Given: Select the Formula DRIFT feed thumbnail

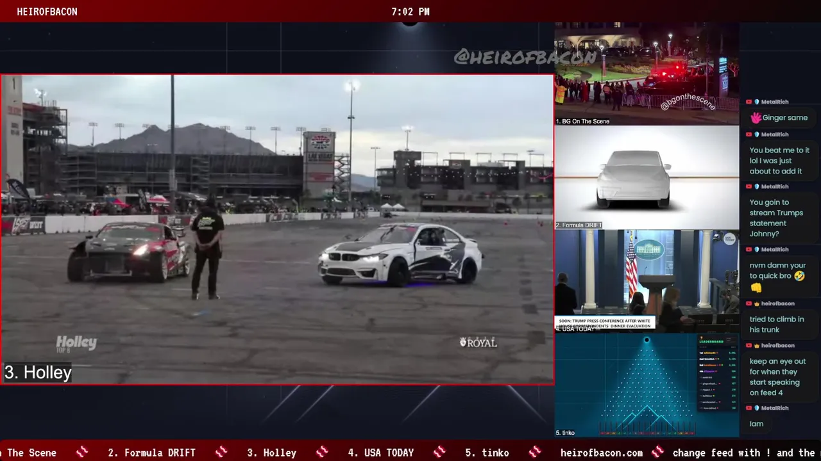Looking at the screenshot, I should tap(647, 177).
